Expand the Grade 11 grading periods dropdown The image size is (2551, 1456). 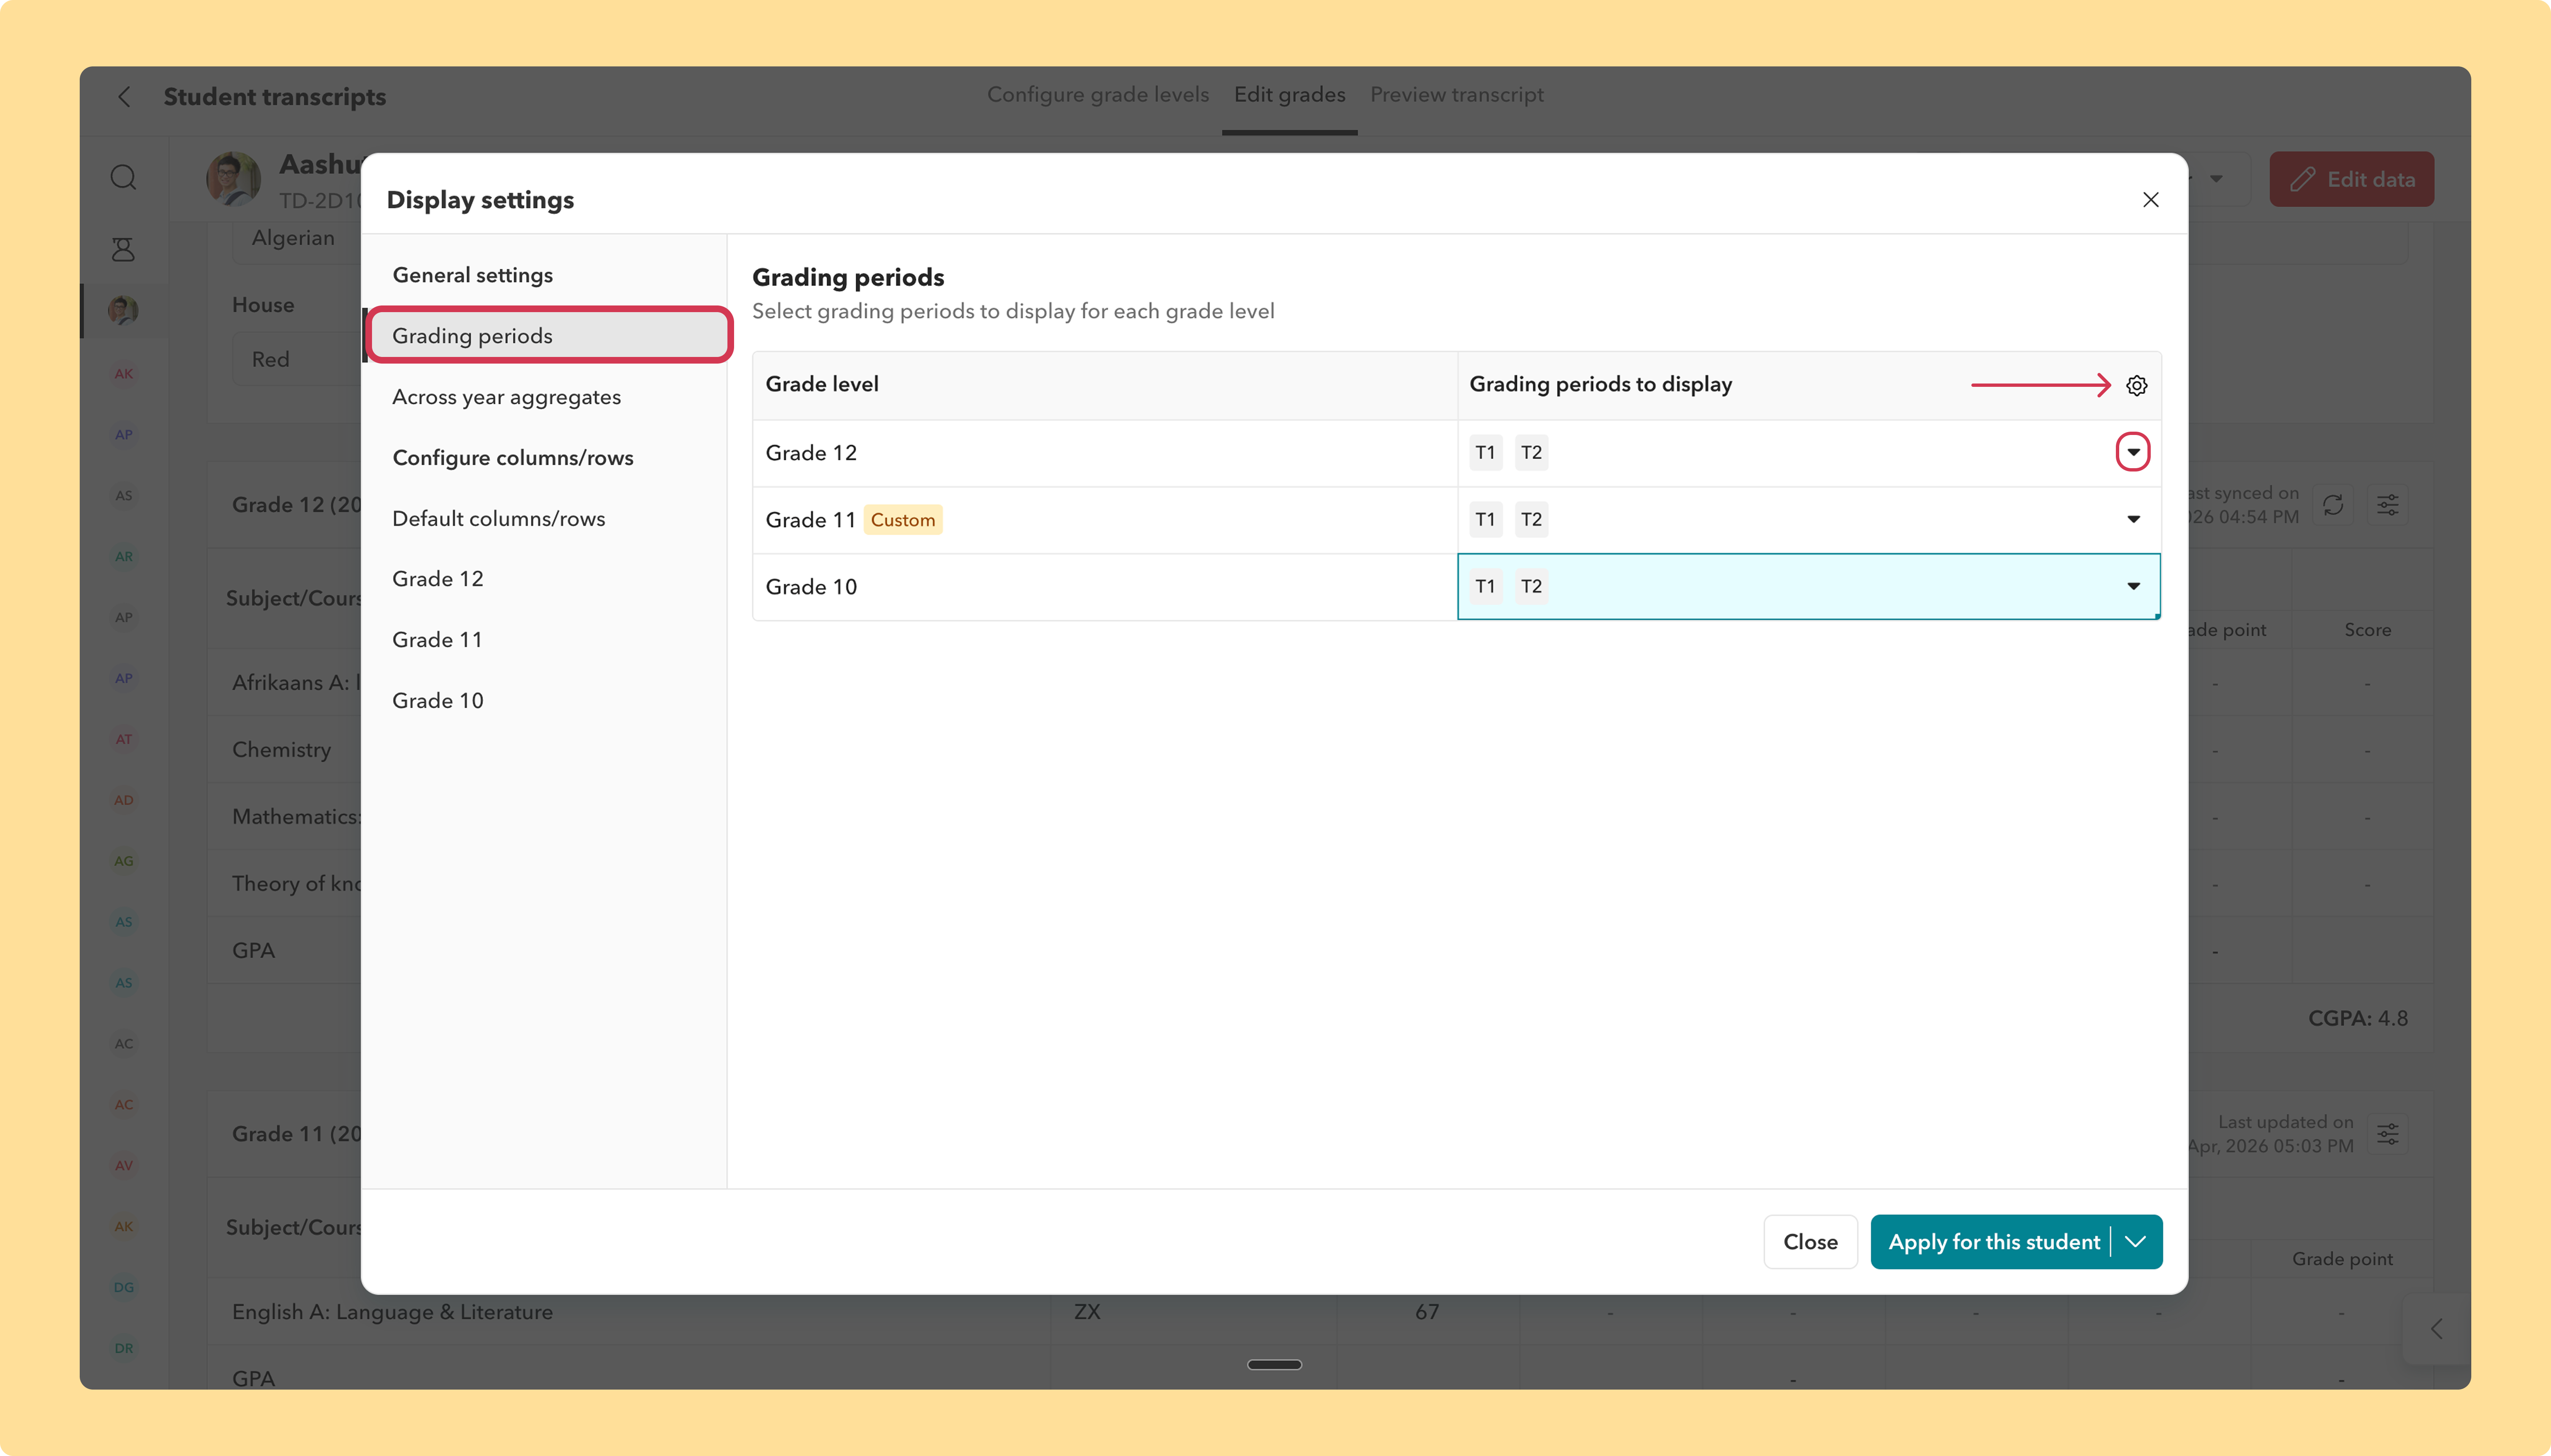click(2133, 519)
